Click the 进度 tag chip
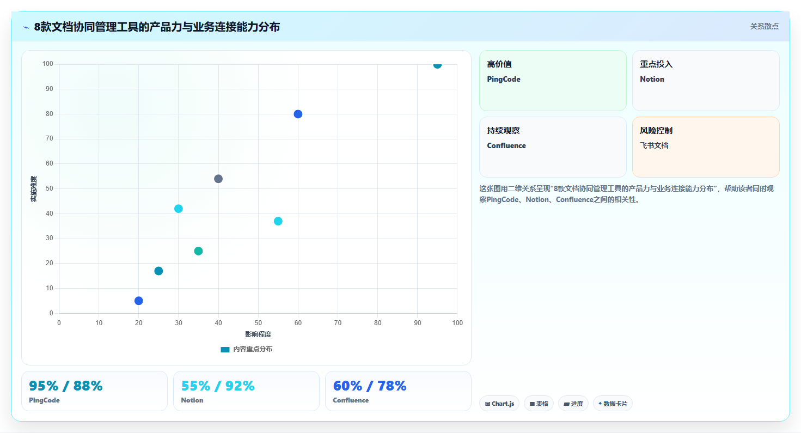Screen dimensions: 801x433 tap(573, 404)
